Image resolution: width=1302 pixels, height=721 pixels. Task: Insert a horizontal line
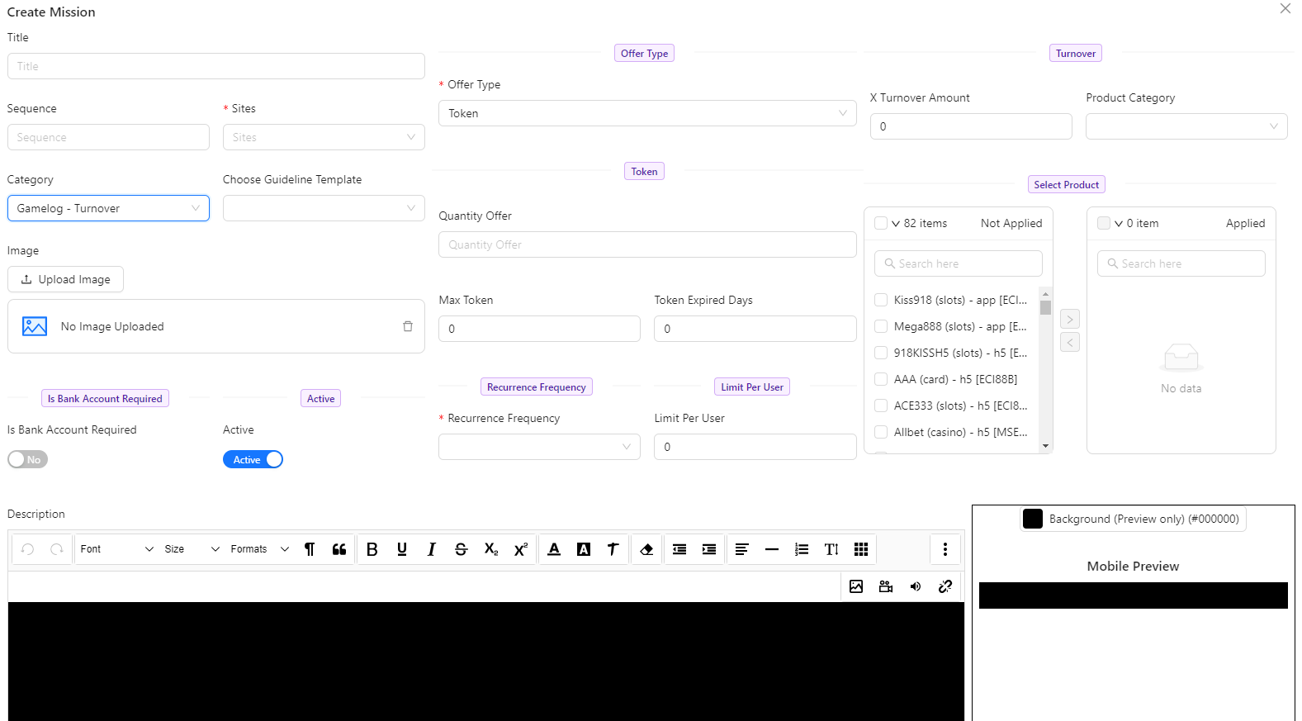[772, 549]
